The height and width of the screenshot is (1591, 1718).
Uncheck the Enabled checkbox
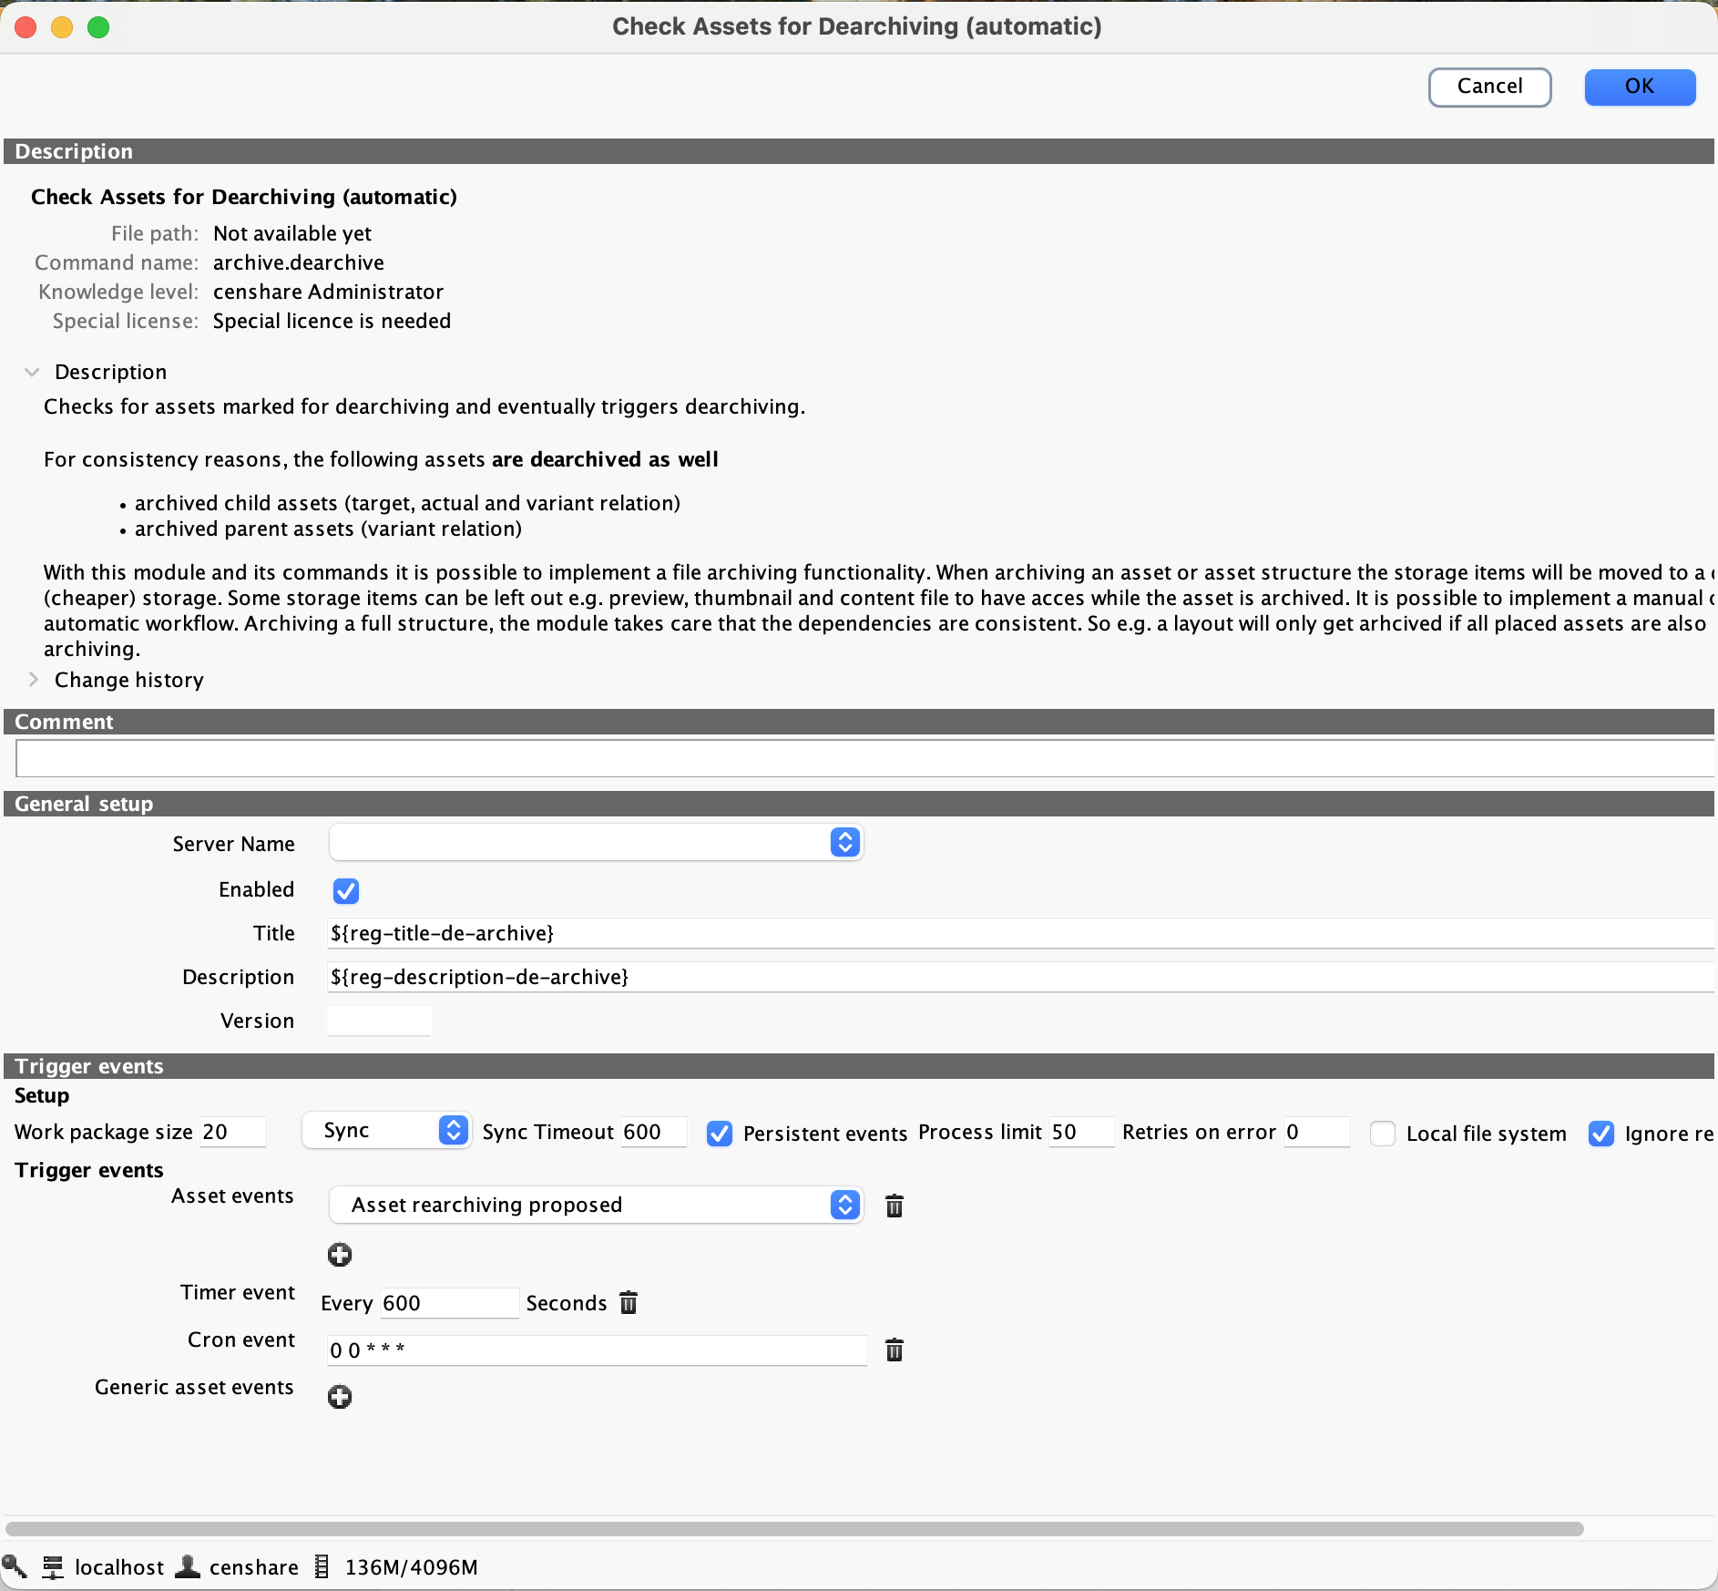point(346,890)
